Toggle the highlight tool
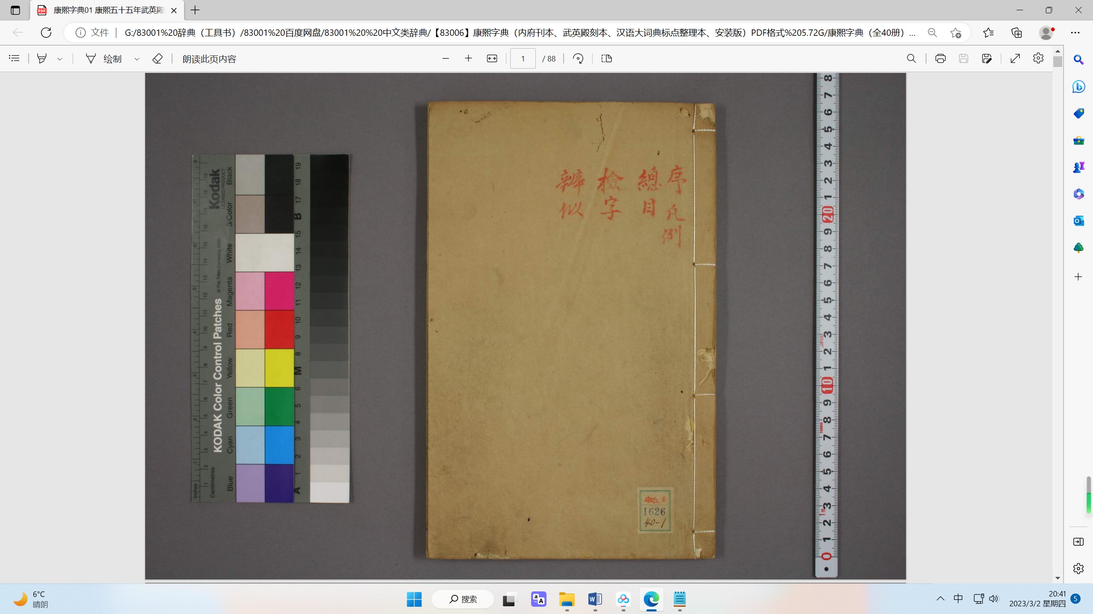This screenshot has width=1093, height=614. [42, 58]
